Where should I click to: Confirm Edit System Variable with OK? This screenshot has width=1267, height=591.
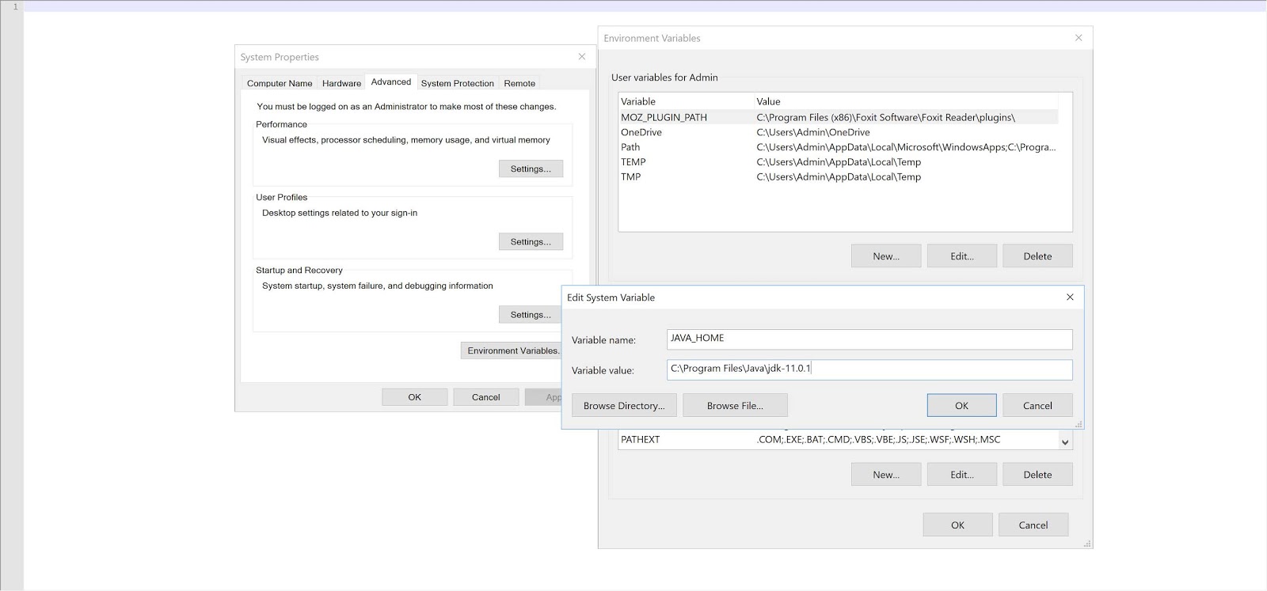961,405
